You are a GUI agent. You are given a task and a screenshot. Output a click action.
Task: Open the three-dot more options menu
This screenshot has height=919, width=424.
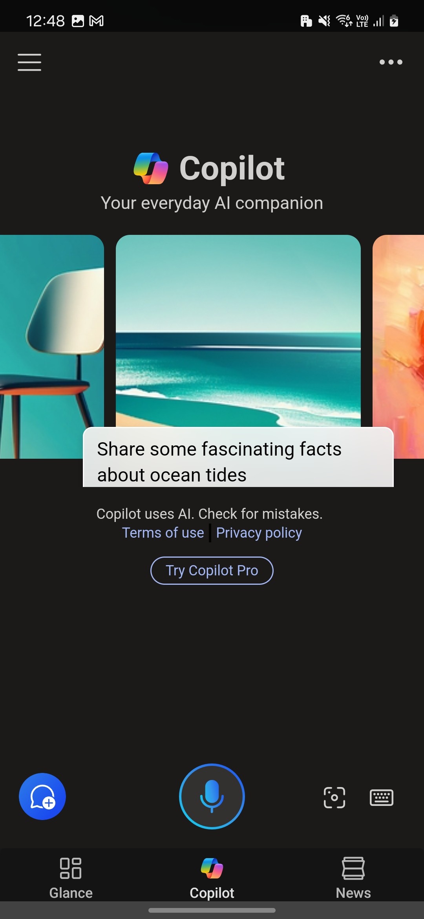tap(391, 62)
